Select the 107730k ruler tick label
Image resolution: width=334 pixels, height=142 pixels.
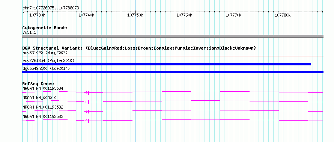coord(37,15)
